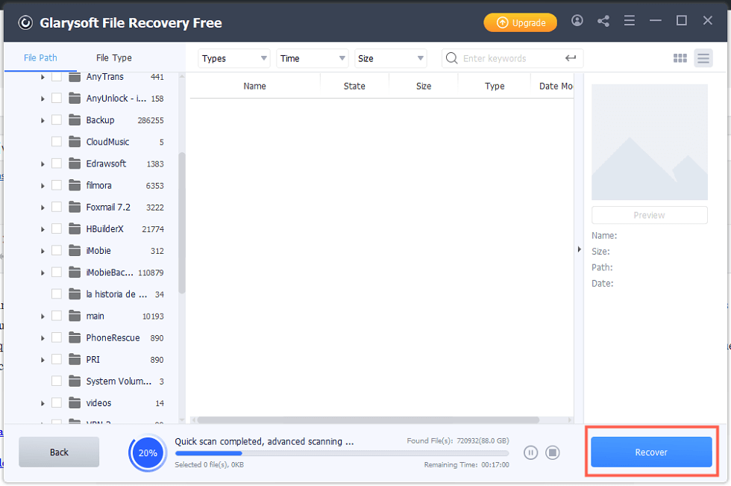
Task: Open the Size filter dropdown
Action: pyautogui.click(x=391, y=58)
